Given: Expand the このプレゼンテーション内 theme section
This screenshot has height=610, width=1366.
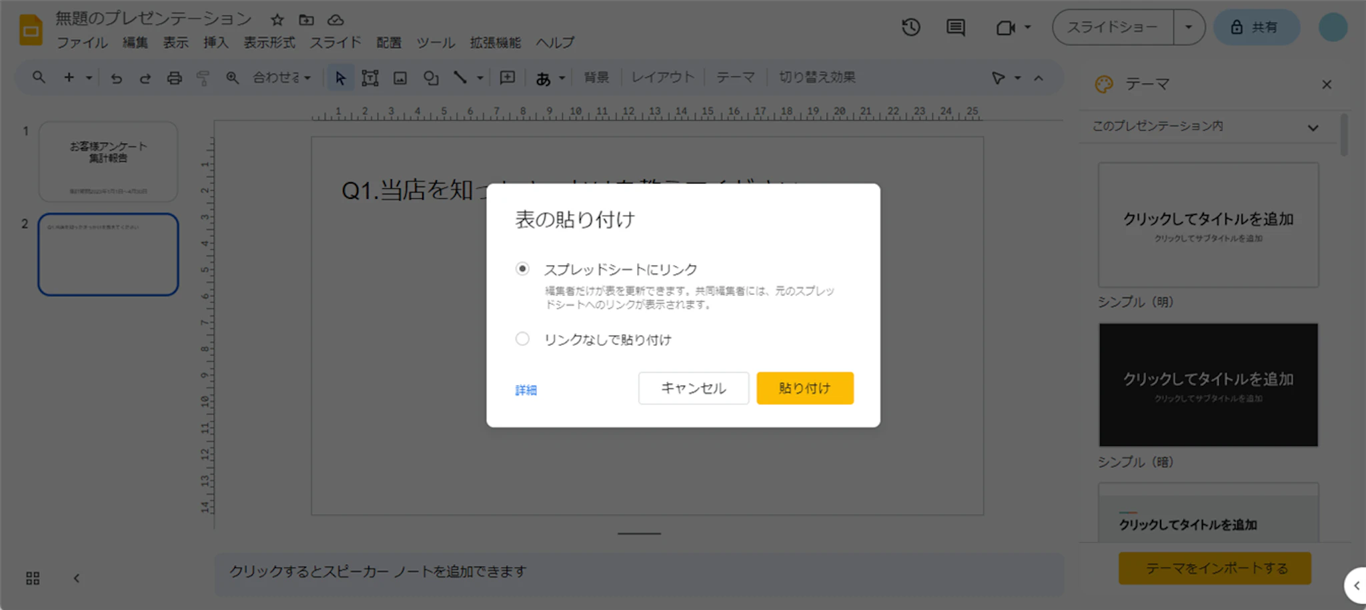Looking at the screenshot, I should (x=1312, y=127).
